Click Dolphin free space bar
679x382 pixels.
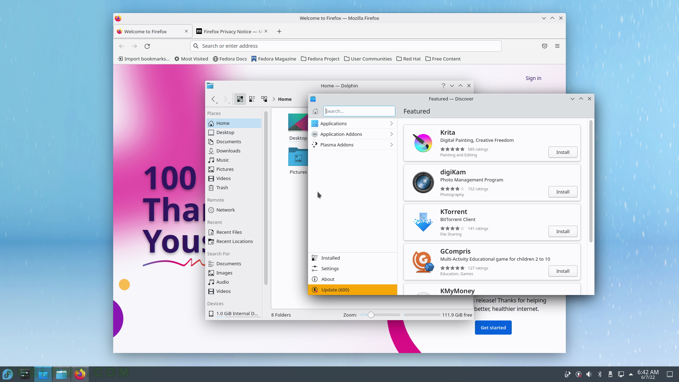coord(422,315)
